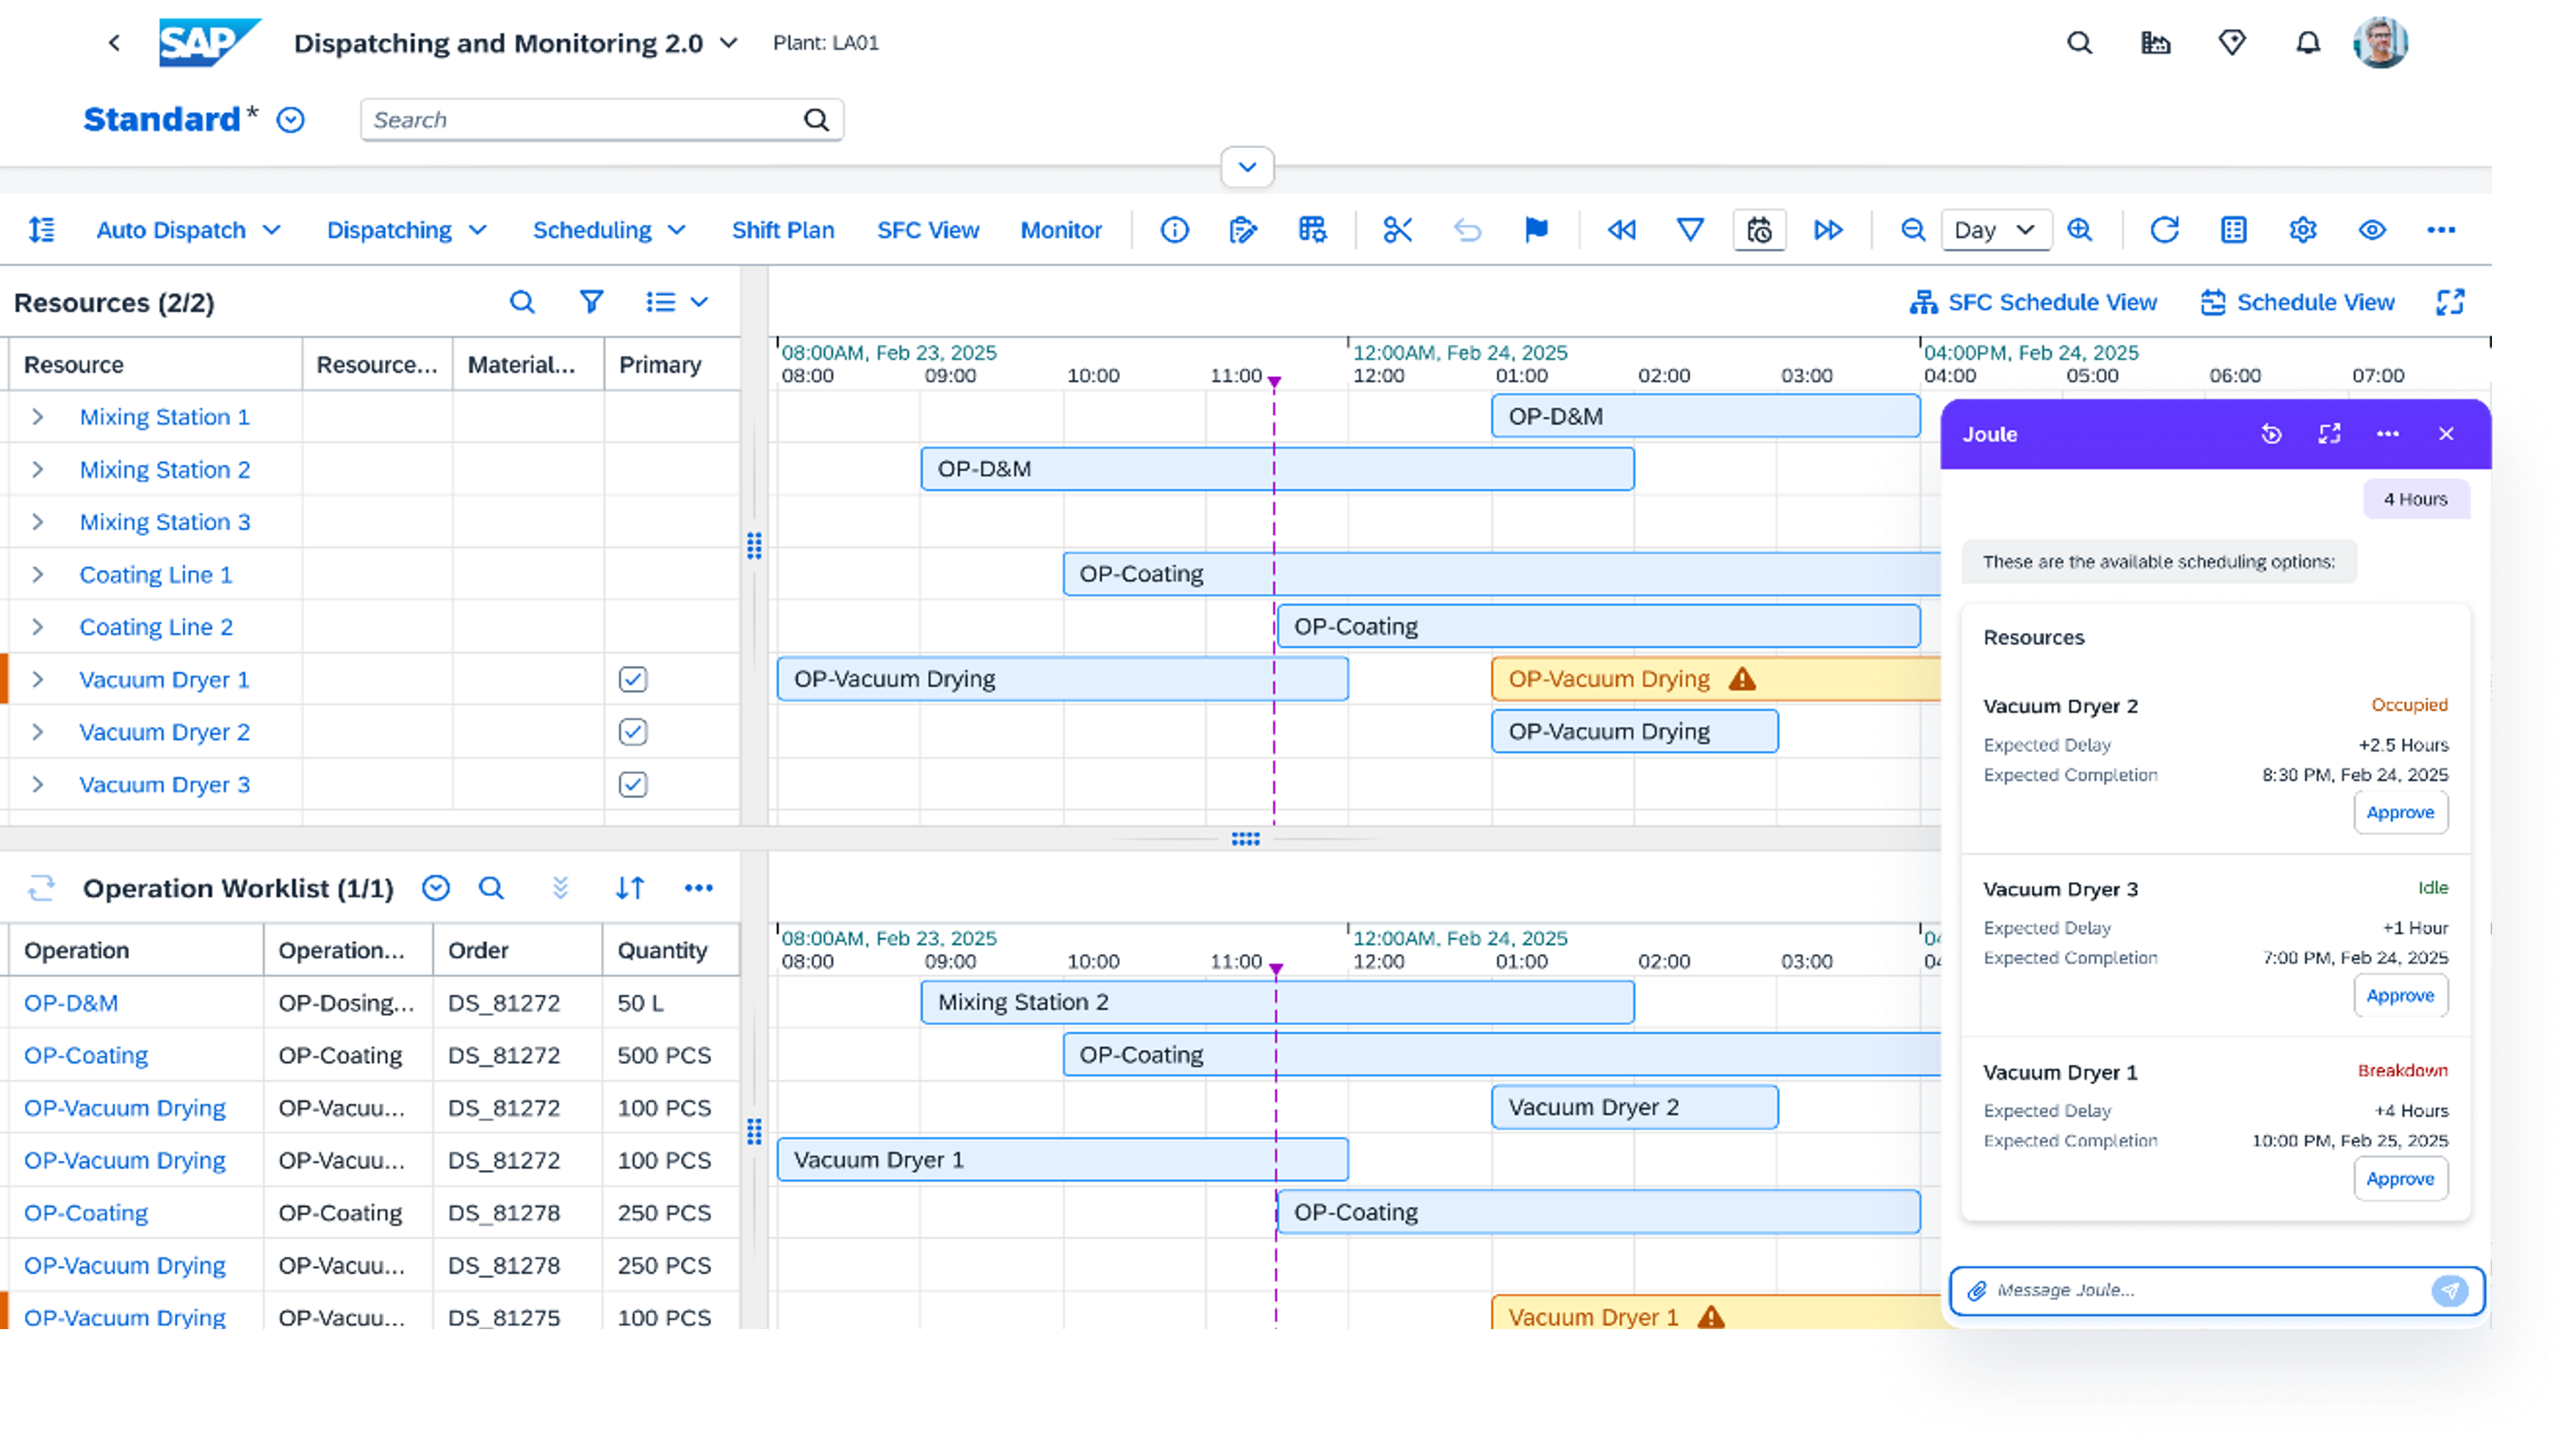Image resolution: width=2576 pixels, height=1449 pixels.
Task: Approve the Vacuum Dryer 3 scheduling option
Action: point(2400,996)
